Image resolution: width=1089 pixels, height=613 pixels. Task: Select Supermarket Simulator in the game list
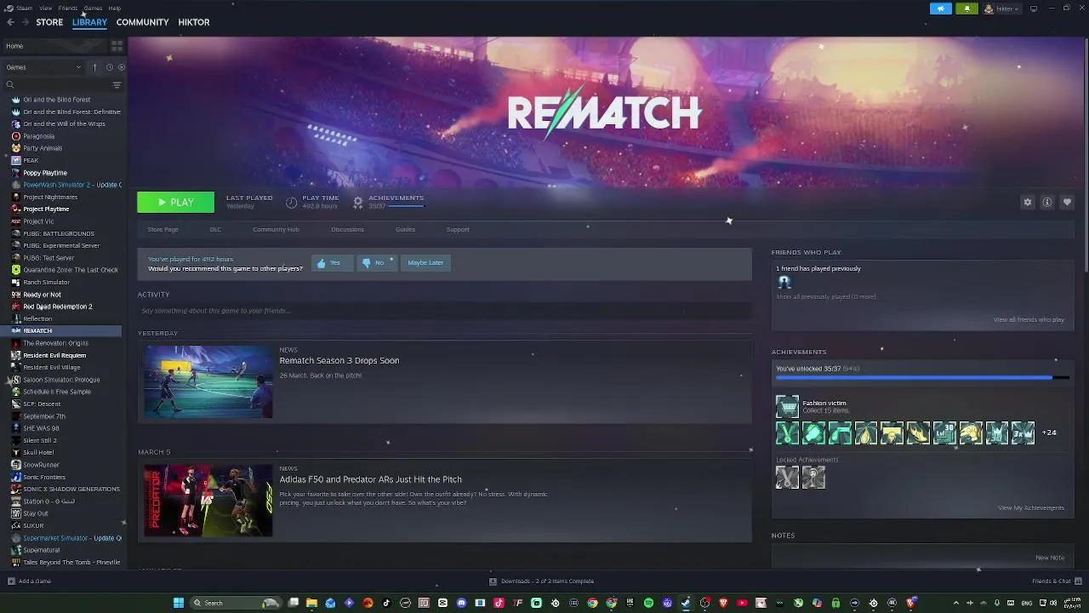click(66, 538)
